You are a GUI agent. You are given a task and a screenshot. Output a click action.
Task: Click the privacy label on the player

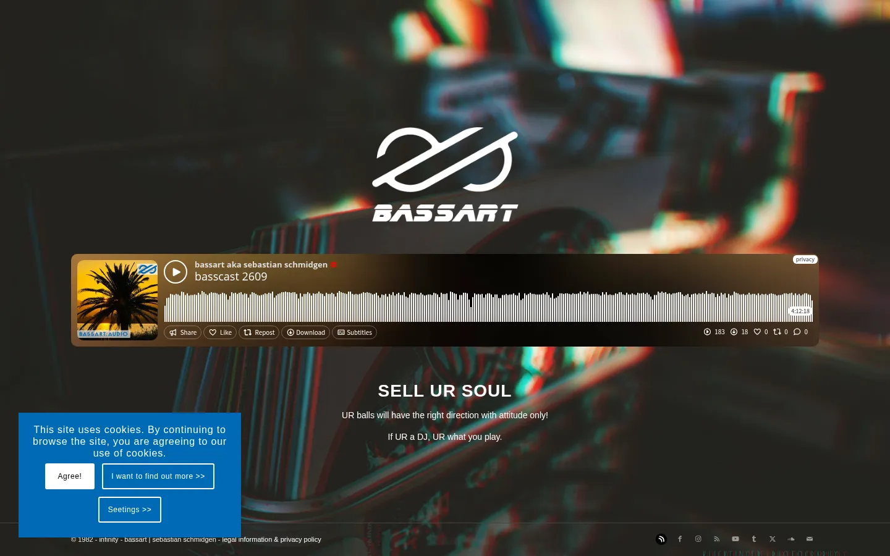(x=805, y=259)
